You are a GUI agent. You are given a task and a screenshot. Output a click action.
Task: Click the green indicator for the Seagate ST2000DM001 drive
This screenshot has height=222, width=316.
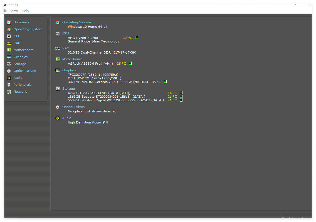(x=181, y=96)
